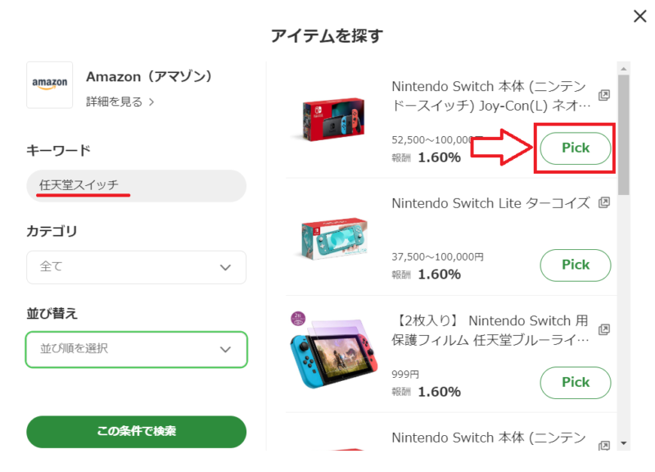Close the アイテムを探す dialog
Viewport: 655px width, 472px height.
[x=639, y=16]
